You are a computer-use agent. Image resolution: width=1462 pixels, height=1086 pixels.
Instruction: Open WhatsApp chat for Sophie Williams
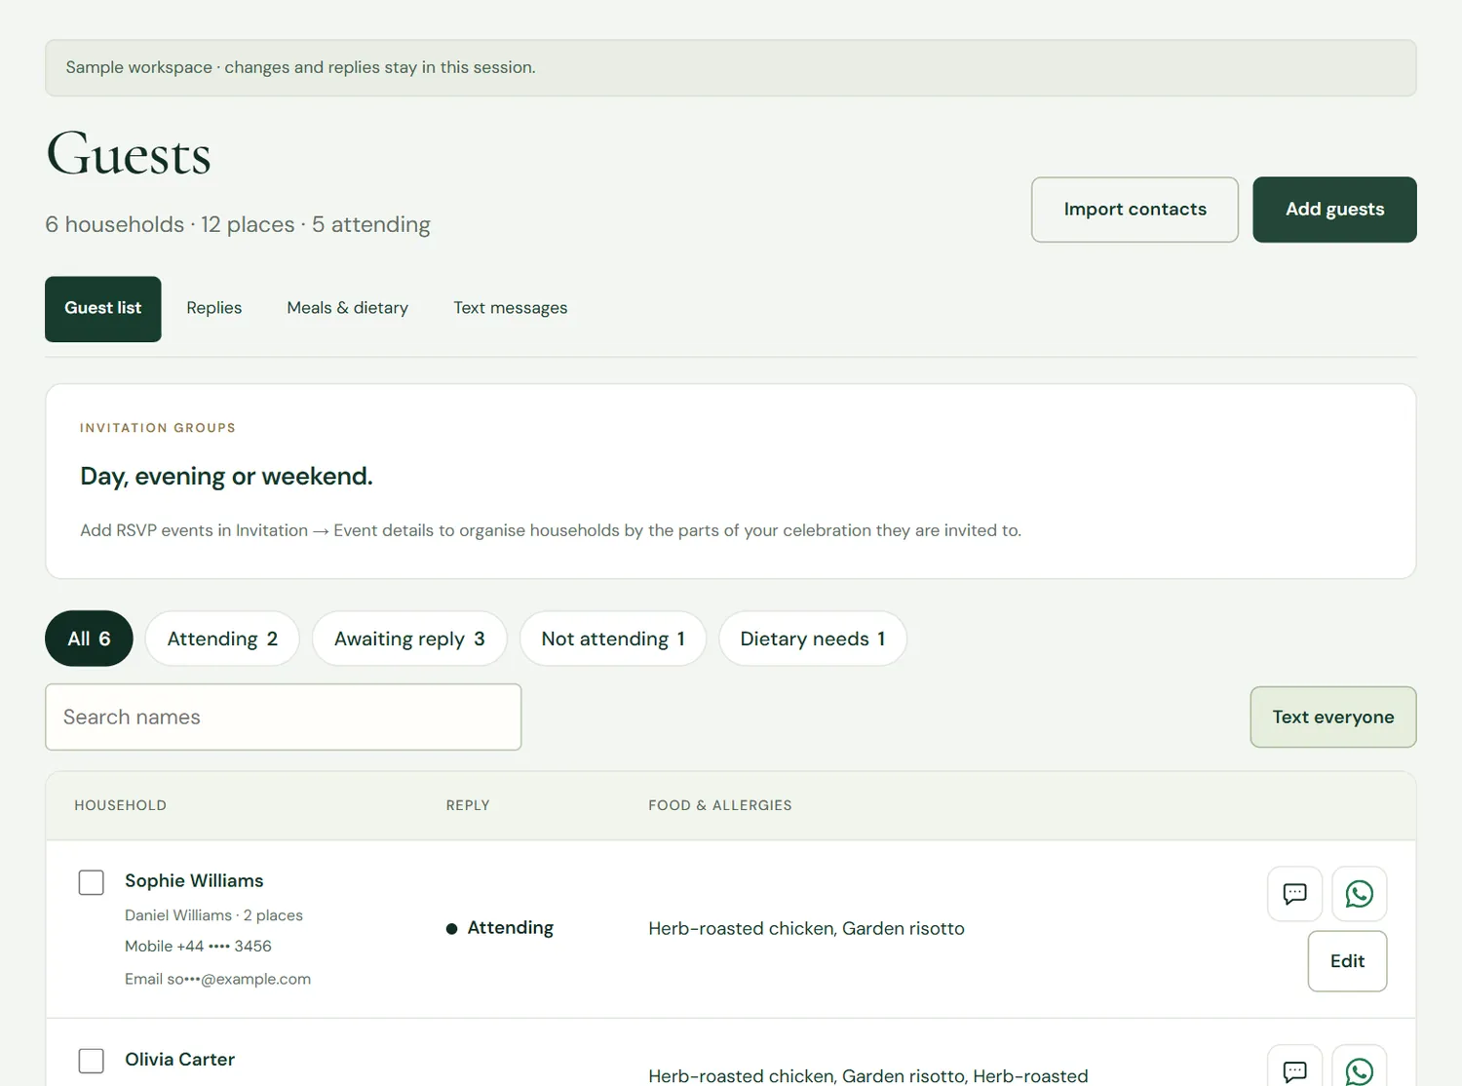point(1359,894)
